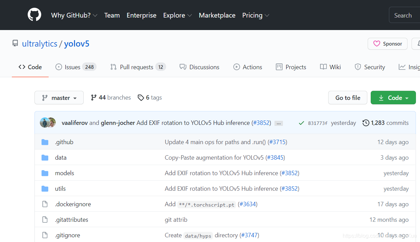420x242 pixels.
Task: Switch to the Discussions tab
Action: 200,67
